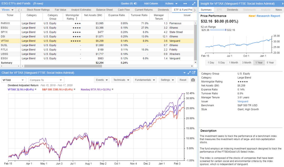Image resolution: width=284 pixels, height=167 pixels.
Task: Open the Technicals dropdown
Action: tap(121, 80)
